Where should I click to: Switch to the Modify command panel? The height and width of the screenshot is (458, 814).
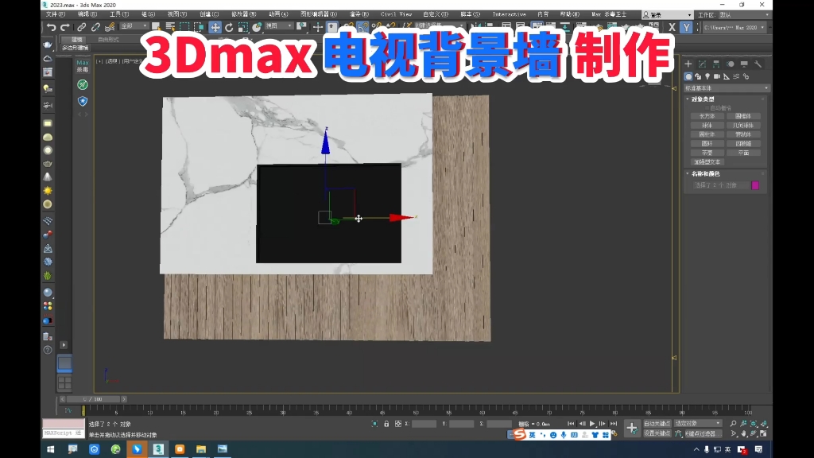pyautogui.click(x=704, y=64)
